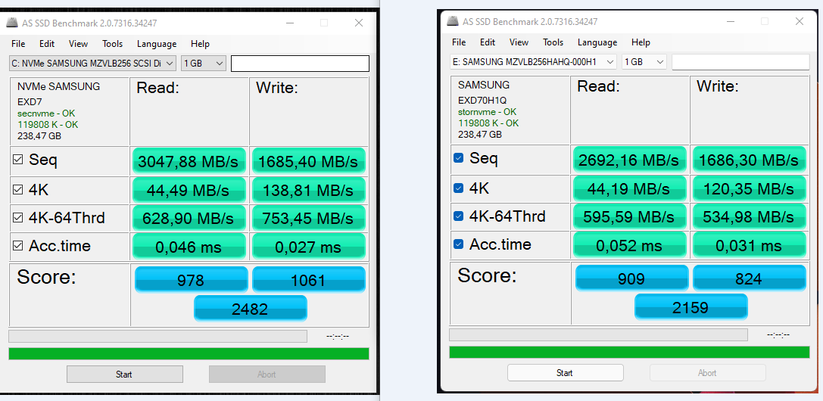Click Abort button in the right window
The width and height of the screenshot is (823, 401).
tap(707, 373)
